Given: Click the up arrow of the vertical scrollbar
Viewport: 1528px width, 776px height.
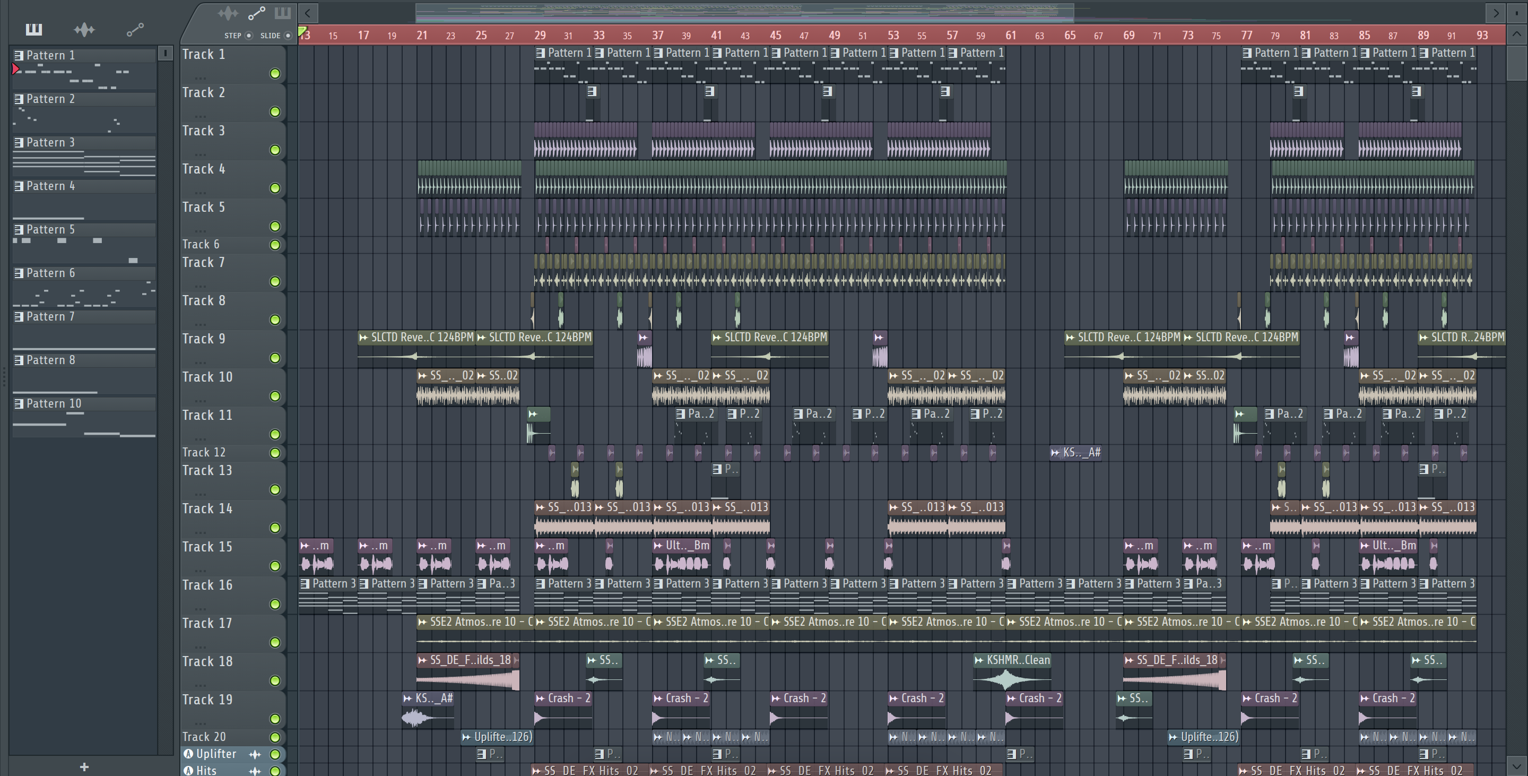Looking at the screenshot, I should (x=1517, y=34).
